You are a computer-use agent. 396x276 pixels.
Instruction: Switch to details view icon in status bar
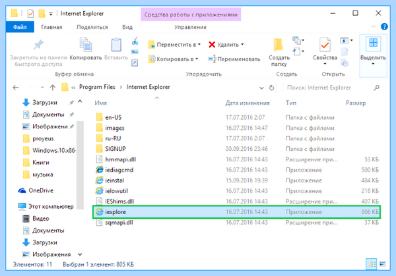[x=371, y=264]
